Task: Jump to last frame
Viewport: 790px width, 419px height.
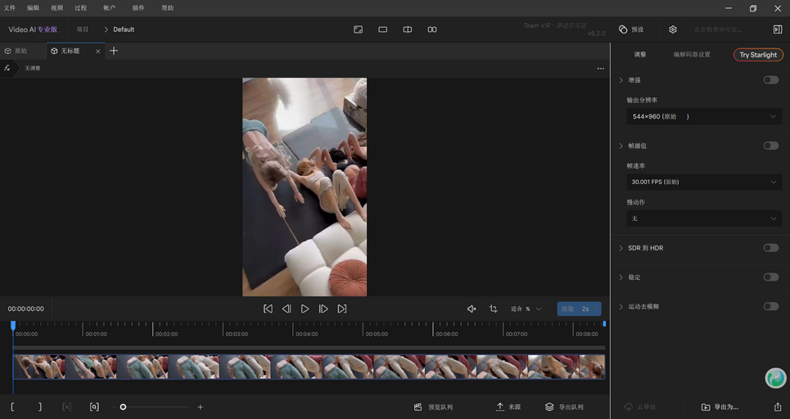Action: click(x=342, y=309)
